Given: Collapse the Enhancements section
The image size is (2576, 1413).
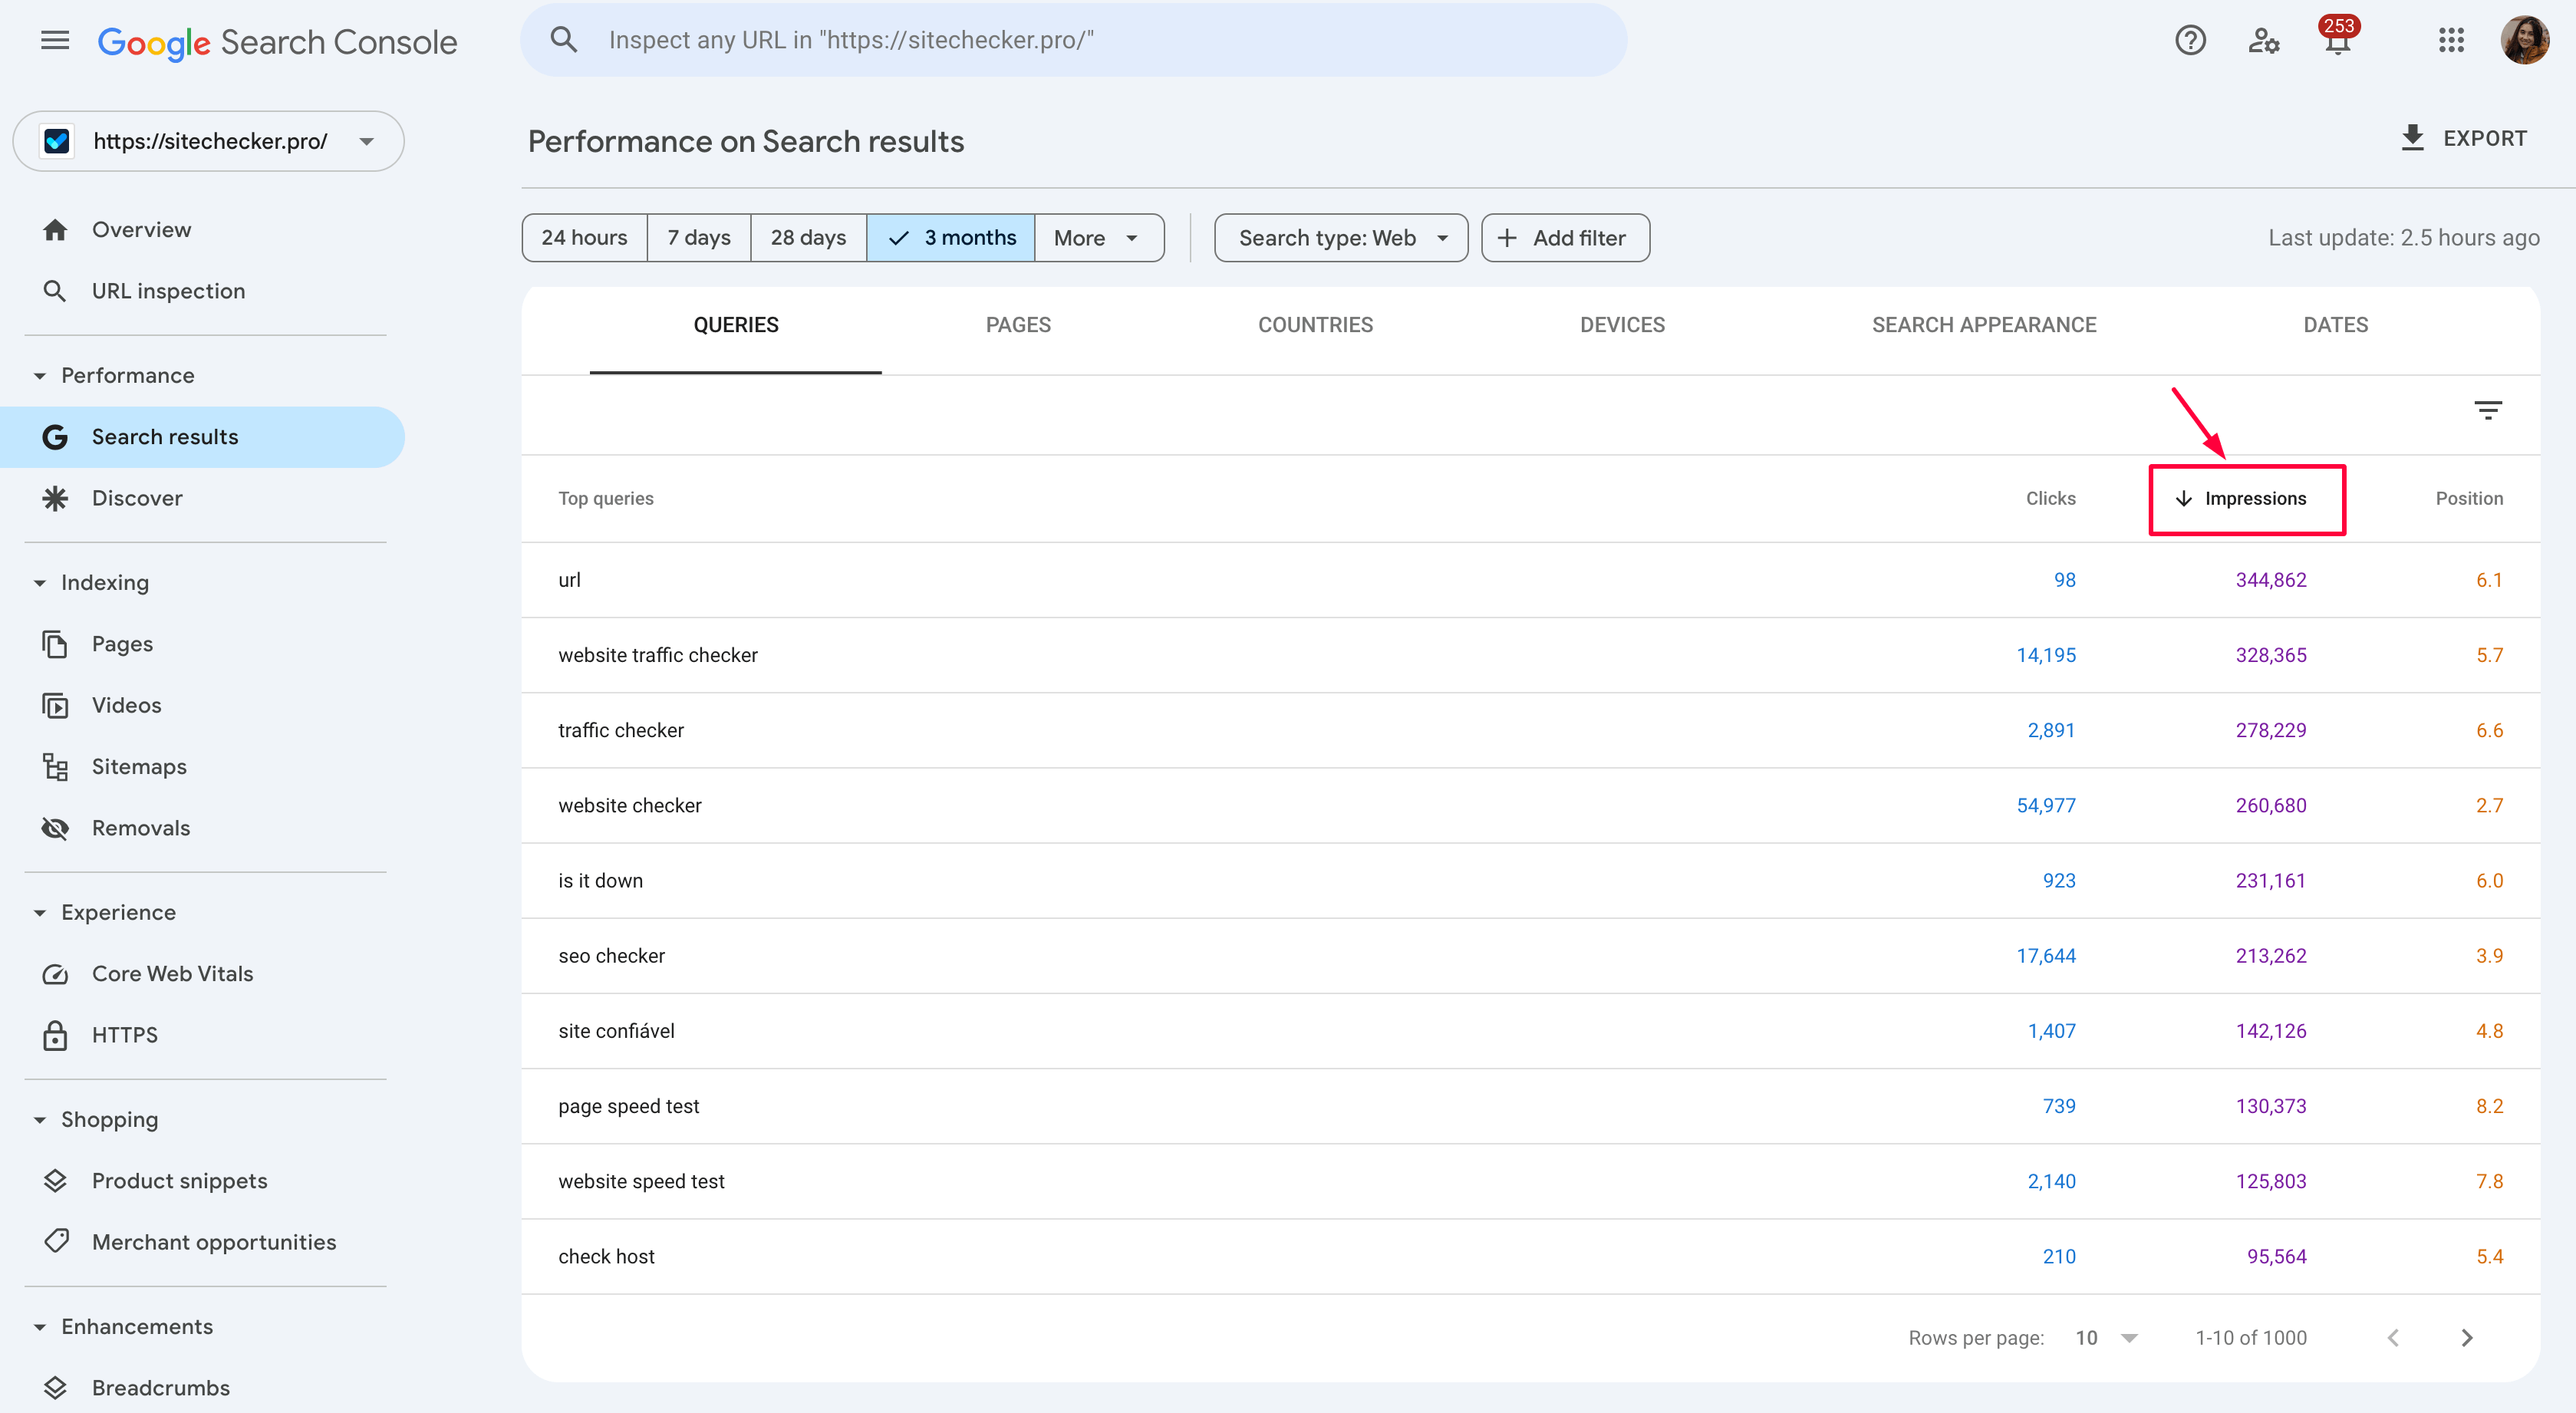Looking at the screenshot, I should (x=39, y=1327).
